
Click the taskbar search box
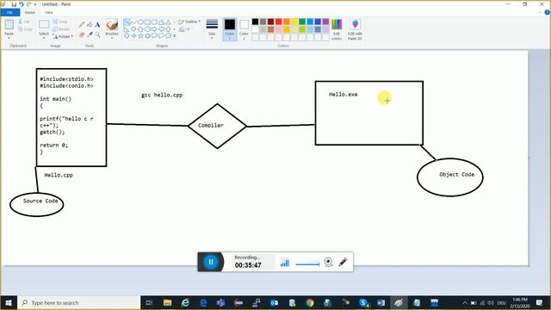79,302
